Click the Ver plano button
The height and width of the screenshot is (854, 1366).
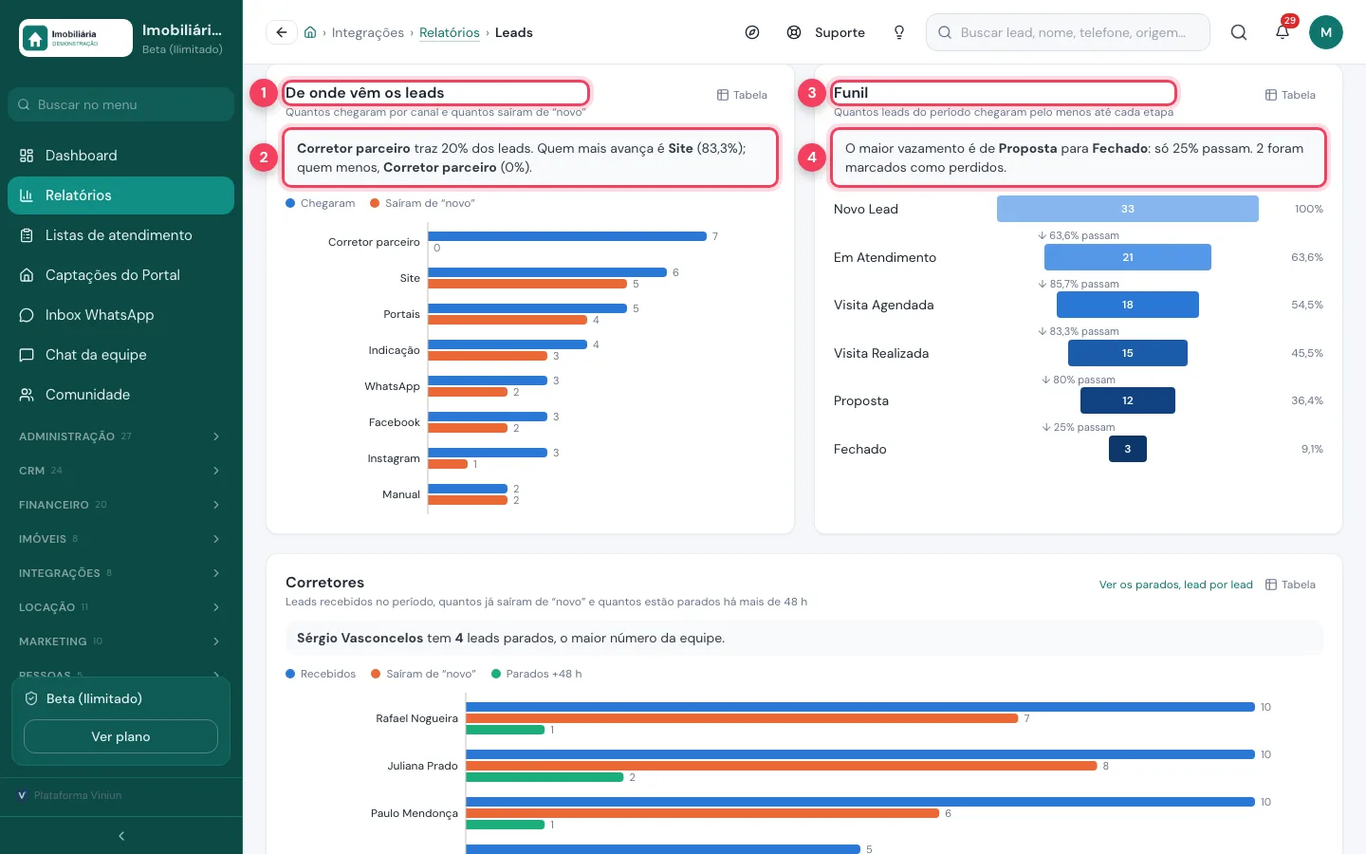click(x=120, y=736)
